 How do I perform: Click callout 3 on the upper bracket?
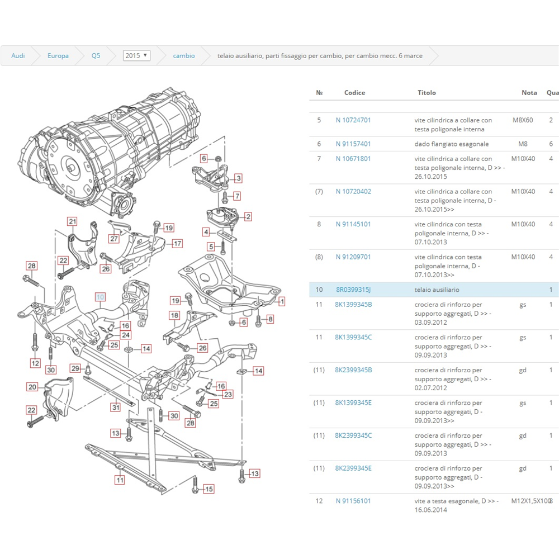point(238,178)
